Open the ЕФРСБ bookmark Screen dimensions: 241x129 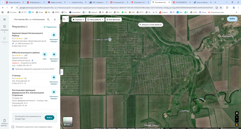point(57,12)
